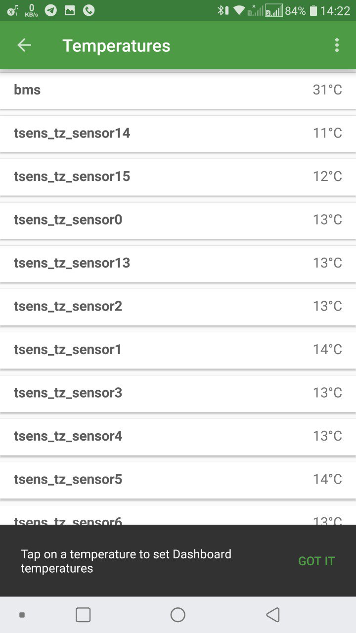Tap the Temperatures page title

coord(116,45)
